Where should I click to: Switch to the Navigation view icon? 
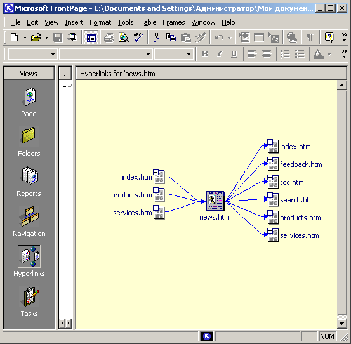pyautogui.click(x=29, y=216)
